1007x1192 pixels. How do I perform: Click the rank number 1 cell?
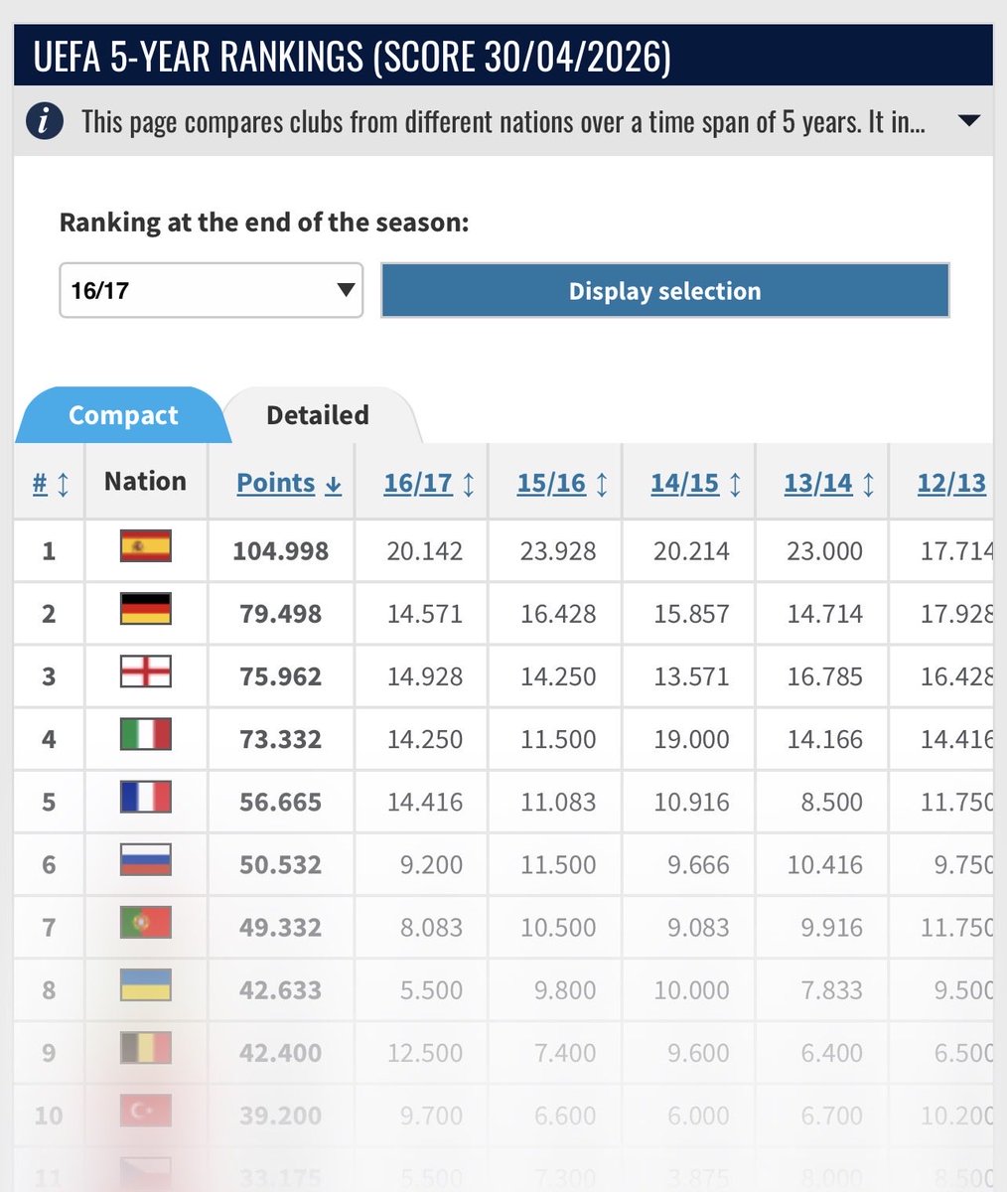(49, 551)
